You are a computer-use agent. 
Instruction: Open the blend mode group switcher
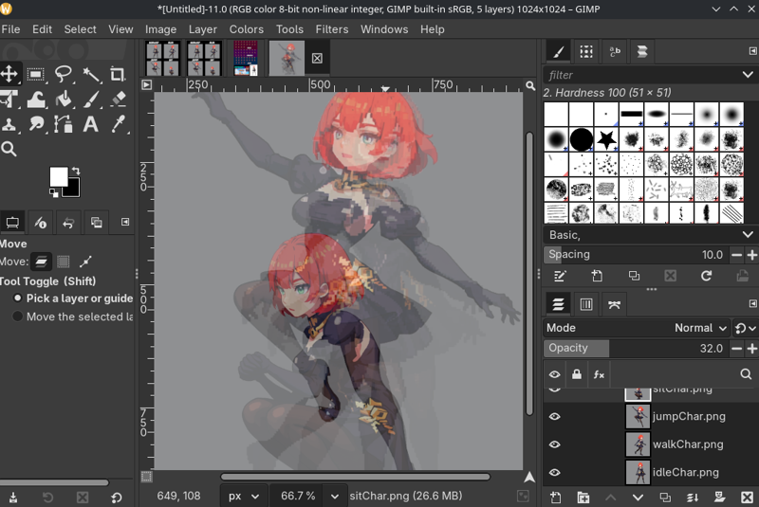click(x=746, y=328)
